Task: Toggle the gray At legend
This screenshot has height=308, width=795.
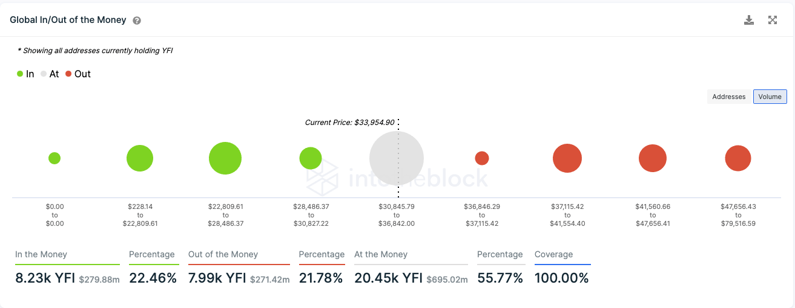Action: coord(50,74)
